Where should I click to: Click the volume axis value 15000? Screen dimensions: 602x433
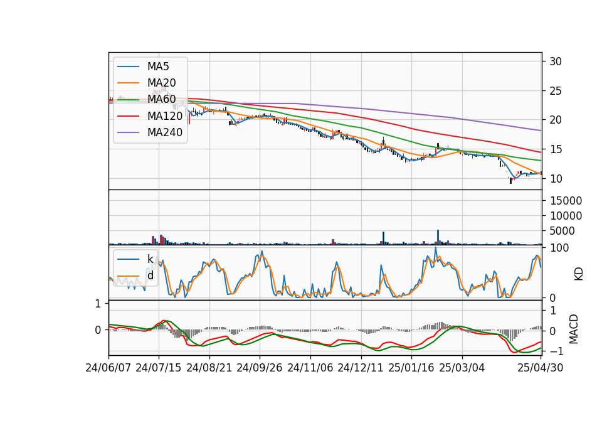pyautogui.click(x=566, y=201)
